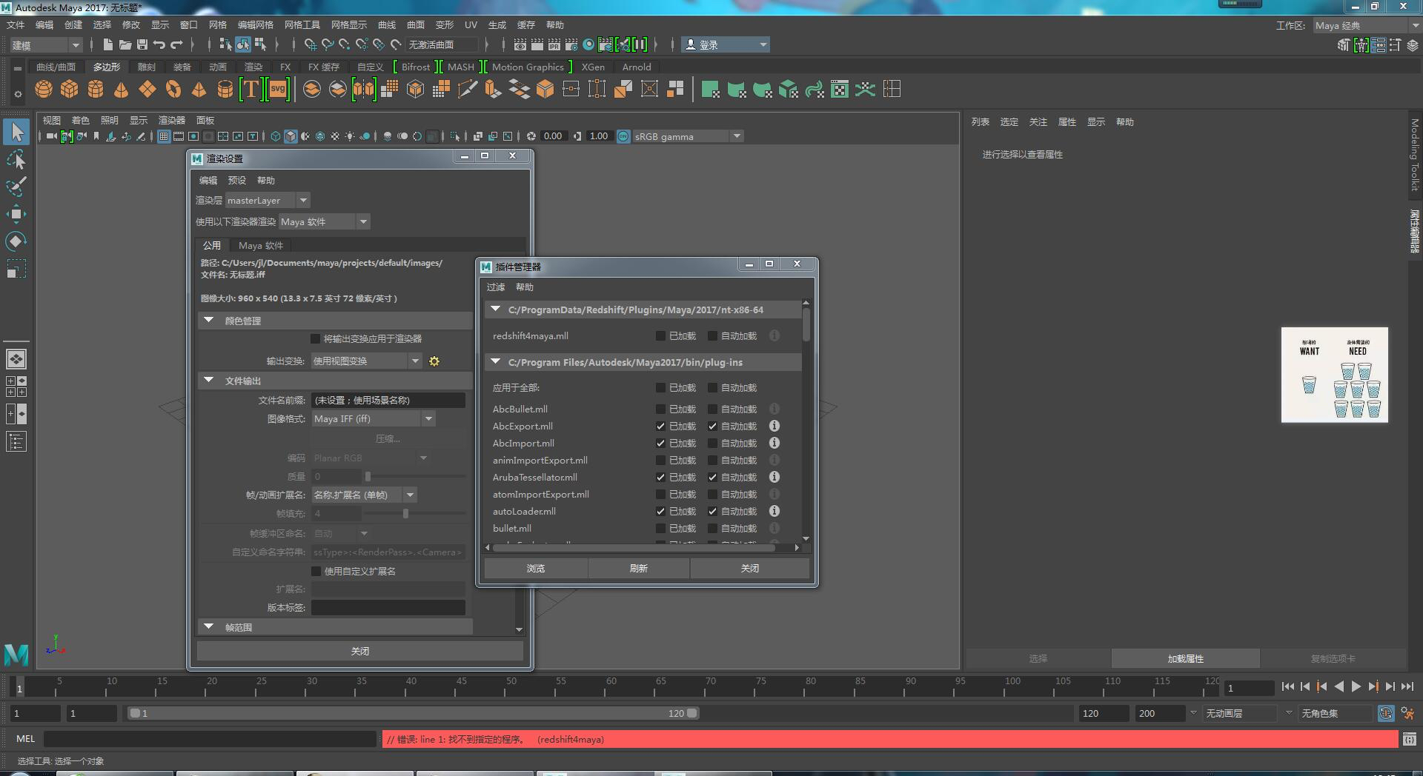Click the 刷新 button in plugin manager

pyautogui.click(x=638, y=569)
